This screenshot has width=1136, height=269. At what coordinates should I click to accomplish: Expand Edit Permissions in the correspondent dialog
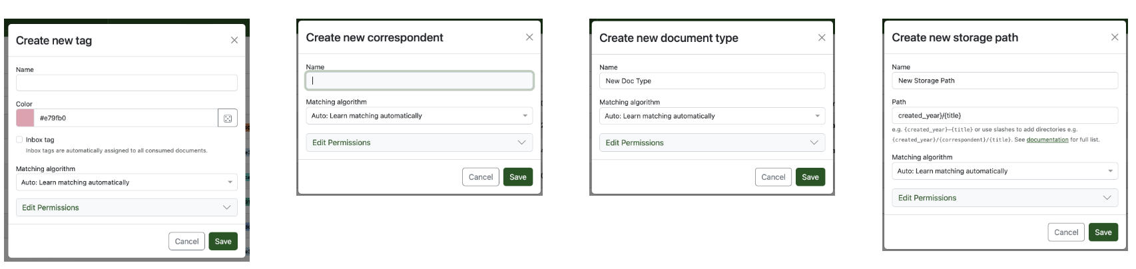pos(420,142)
